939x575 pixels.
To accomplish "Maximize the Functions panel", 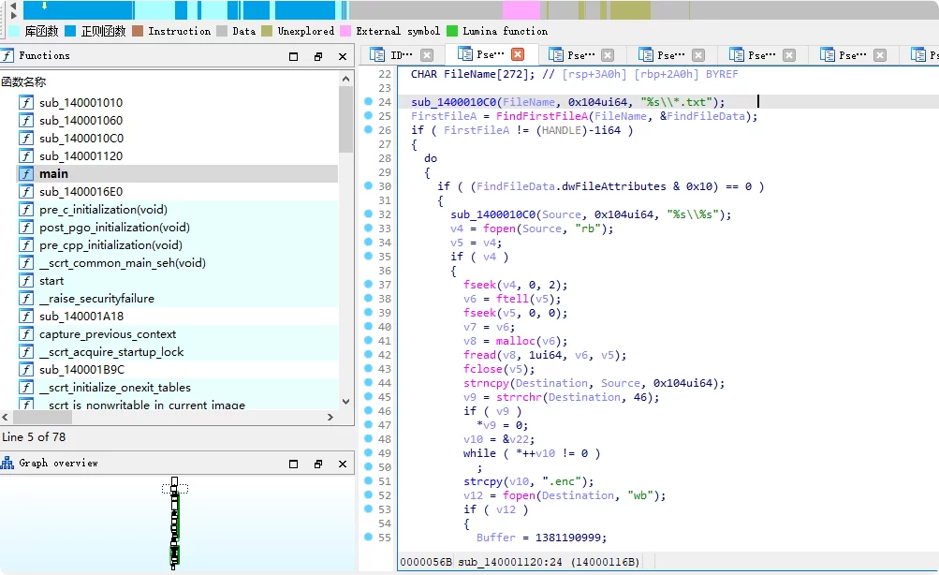I will point(294,56).
